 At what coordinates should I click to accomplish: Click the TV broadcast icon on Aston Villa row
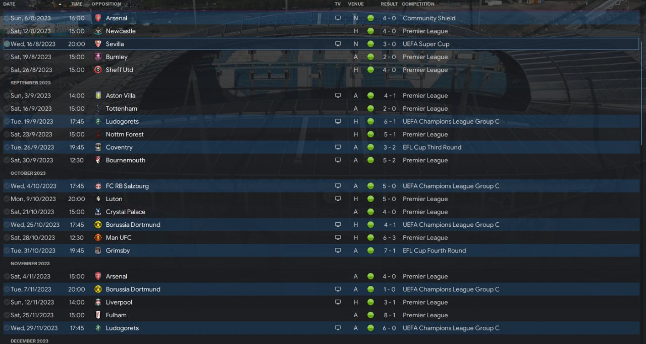click(338, 95)
